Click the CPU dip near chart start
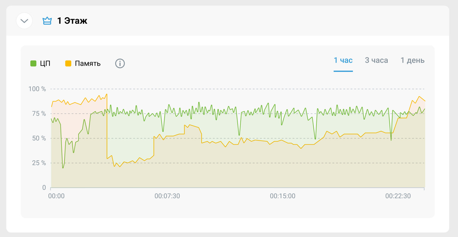The image size is (458, 237). pos(63,167)
